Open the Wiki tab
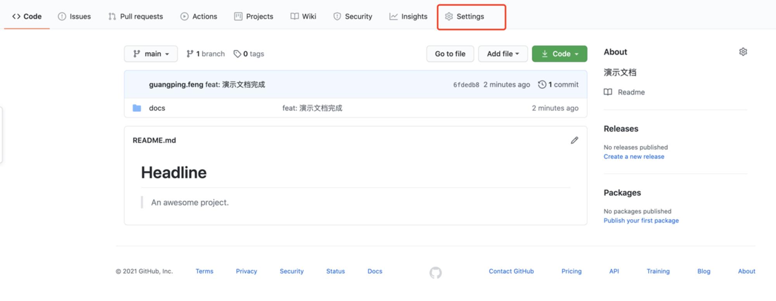The height and width of the screenshot is (301, 776). coord(303,16)
